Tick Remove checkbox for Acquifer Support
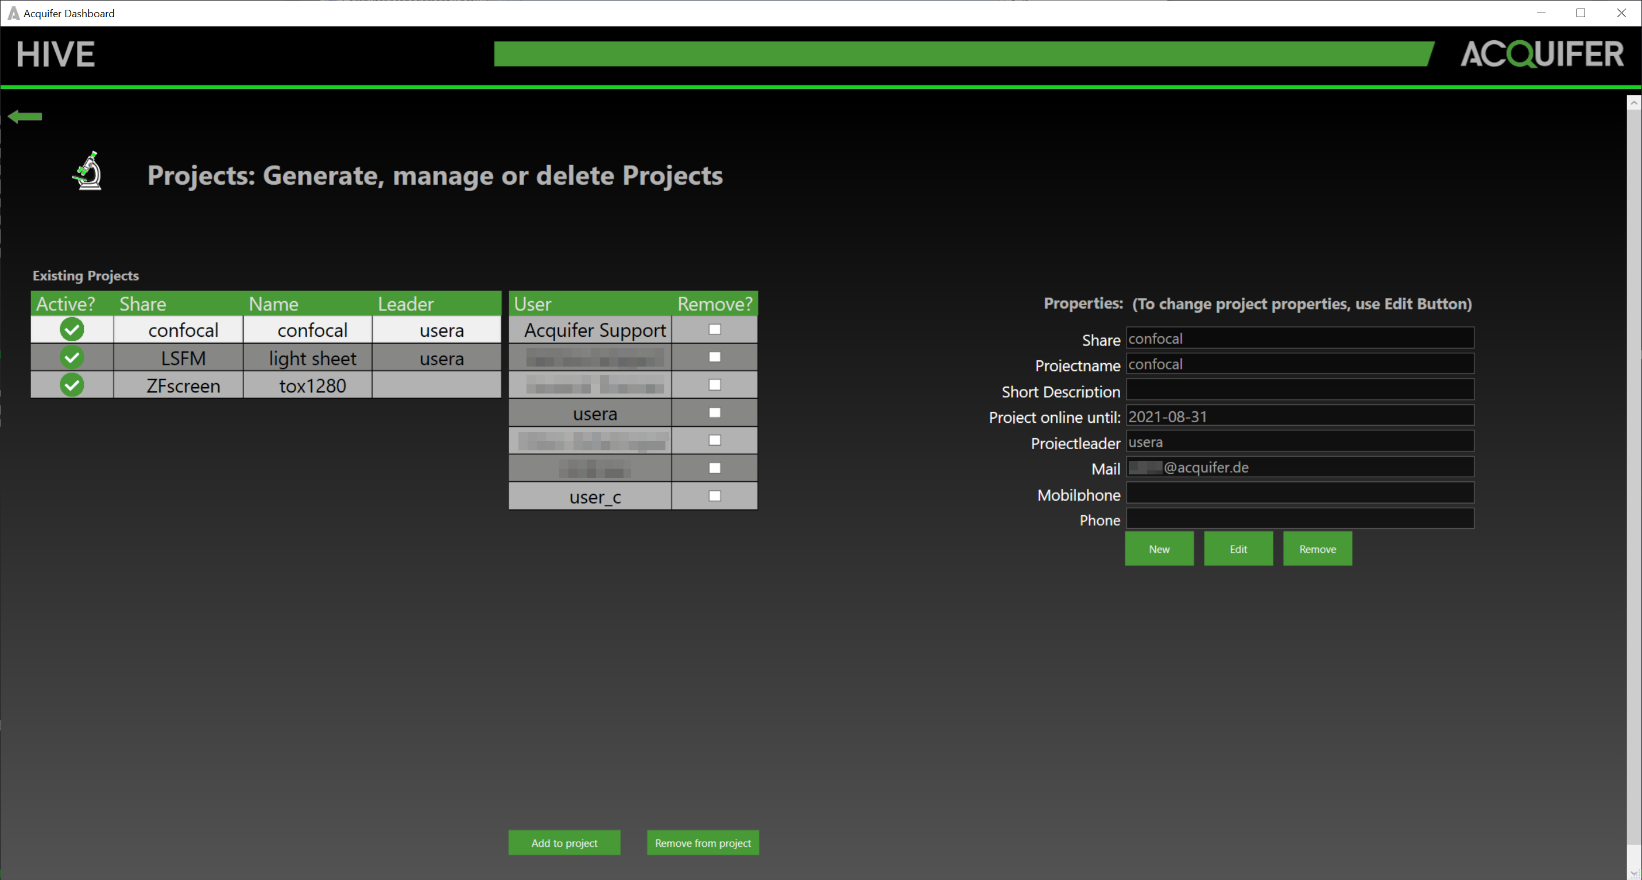This screenshot has height=880, width=1642. (715, 329)
